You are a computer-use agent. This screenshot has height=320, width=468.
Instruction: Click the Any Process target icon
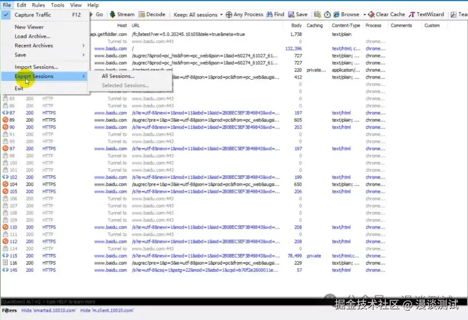pyautogui.click(x=229, y=14)
